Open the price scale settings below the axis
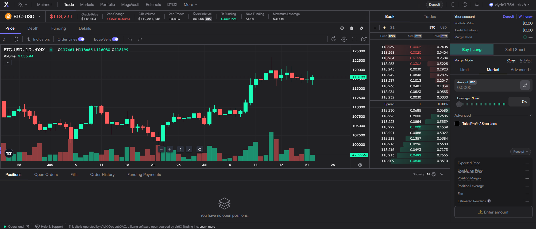The width and height of the screenshot is (536, 229). (360, 165)
